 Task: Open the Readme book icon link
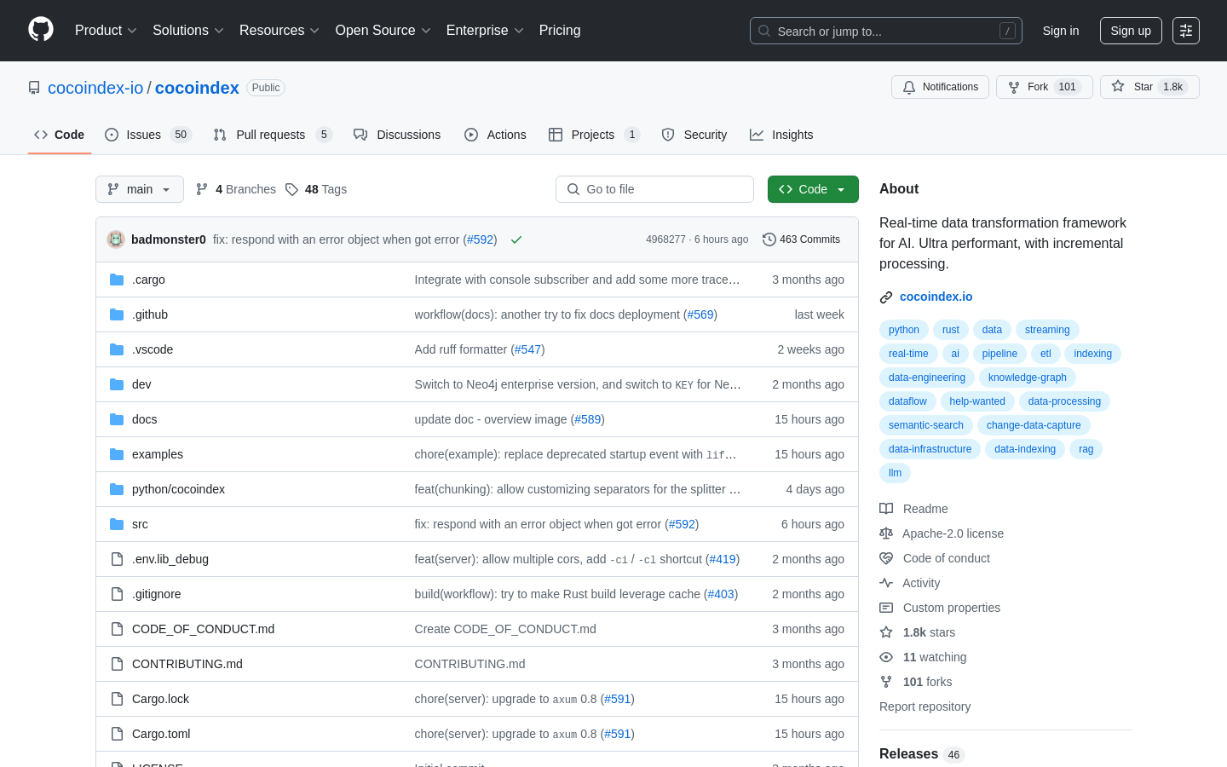913,509
